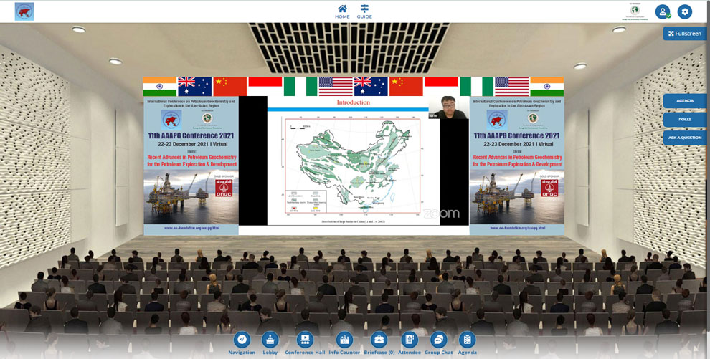This screenshot has height=359, width=710.
Task: Click '11th AAAPG Conference 2021' on right banner
Action: coord(516,135)
